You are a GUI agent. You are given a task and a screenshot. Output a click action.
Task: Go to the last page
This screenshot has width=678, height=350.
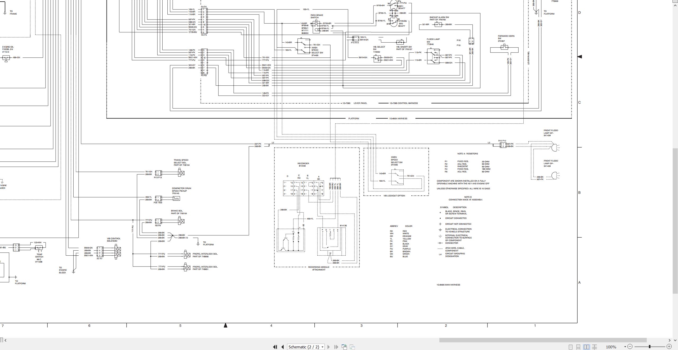[336, 347]
